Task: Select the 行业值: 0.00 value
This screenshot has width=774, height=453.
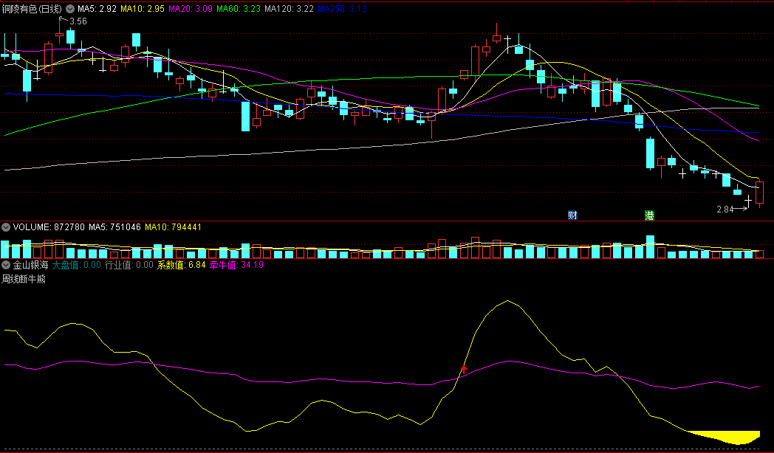Action: (x=129, y=265)
